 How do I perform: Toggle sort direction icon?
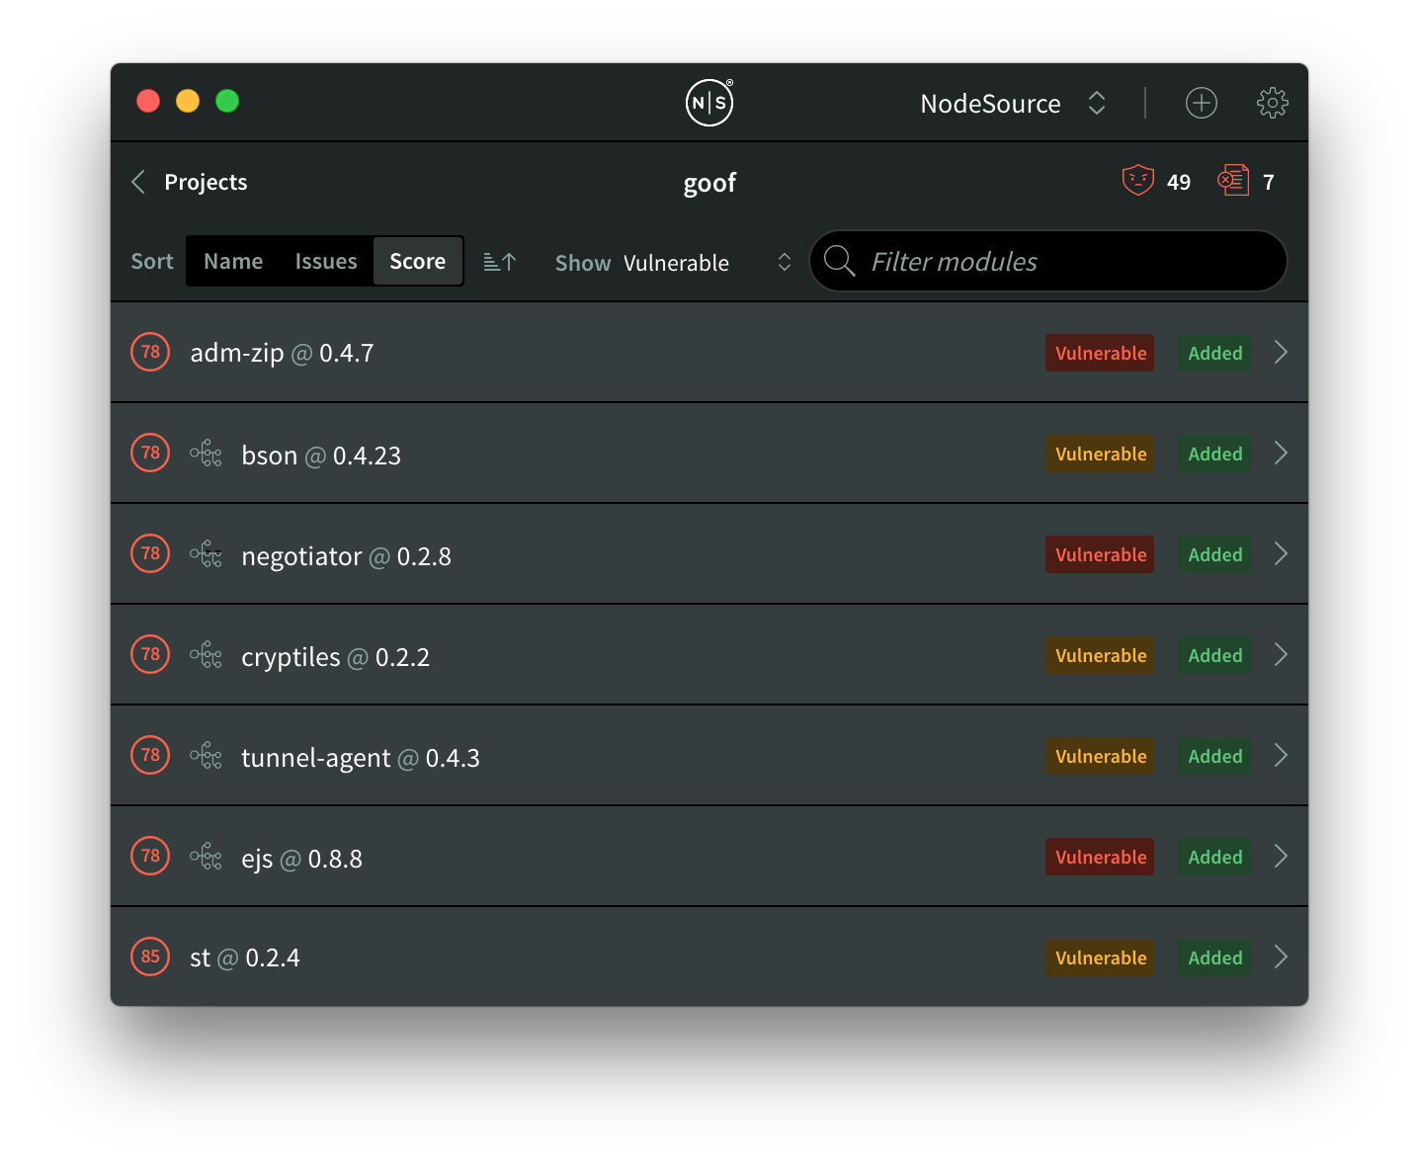pyautogui.click(x=500, y=262)
